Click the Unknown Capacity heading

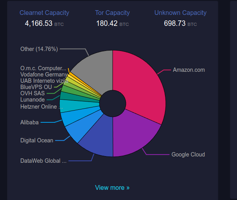tap(180, 13)
